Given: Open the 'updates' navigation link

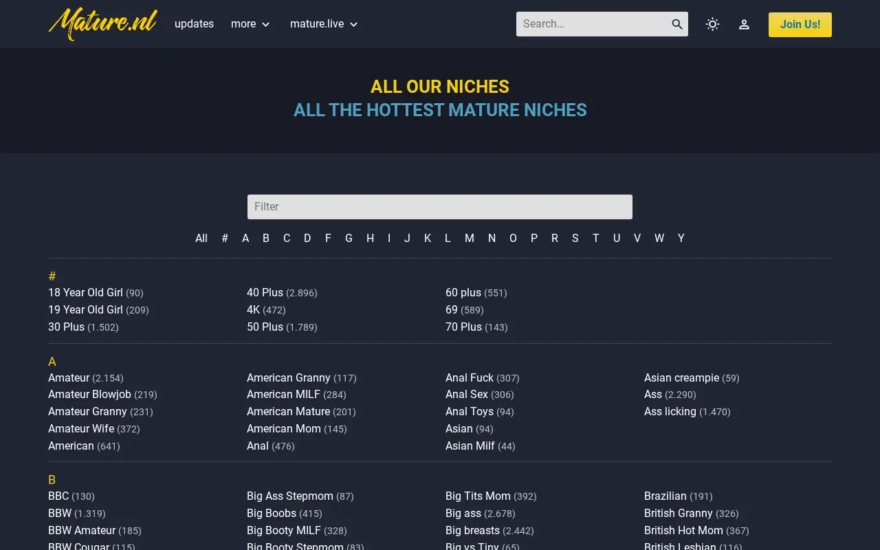Looking at the screenshot, I should (194, 24).
